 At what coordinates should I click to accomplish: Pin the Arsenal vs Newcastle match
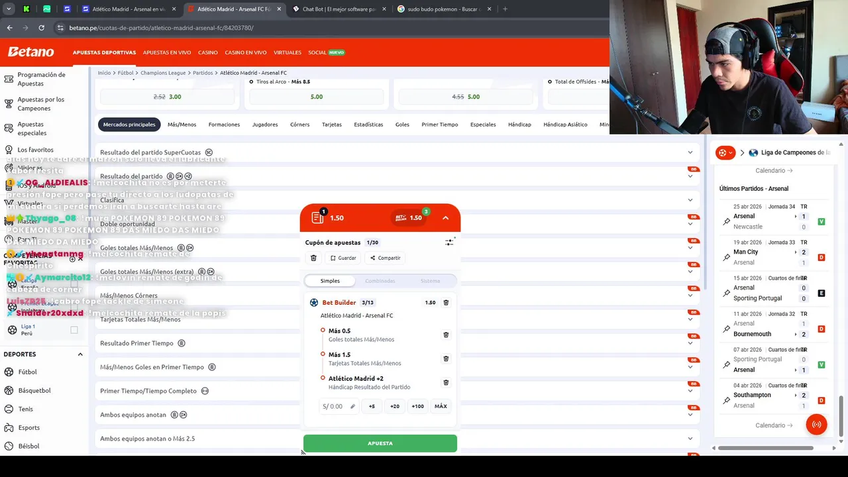727,221
